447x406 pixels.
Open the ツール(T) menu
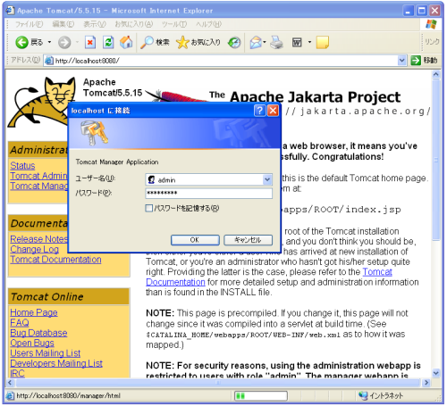coord(174,24)
